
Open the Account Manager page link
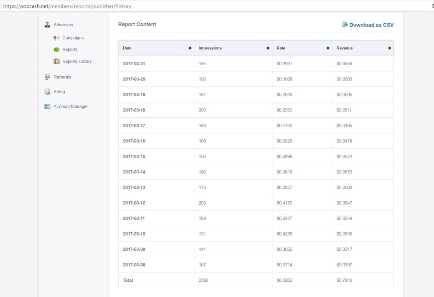70,107
